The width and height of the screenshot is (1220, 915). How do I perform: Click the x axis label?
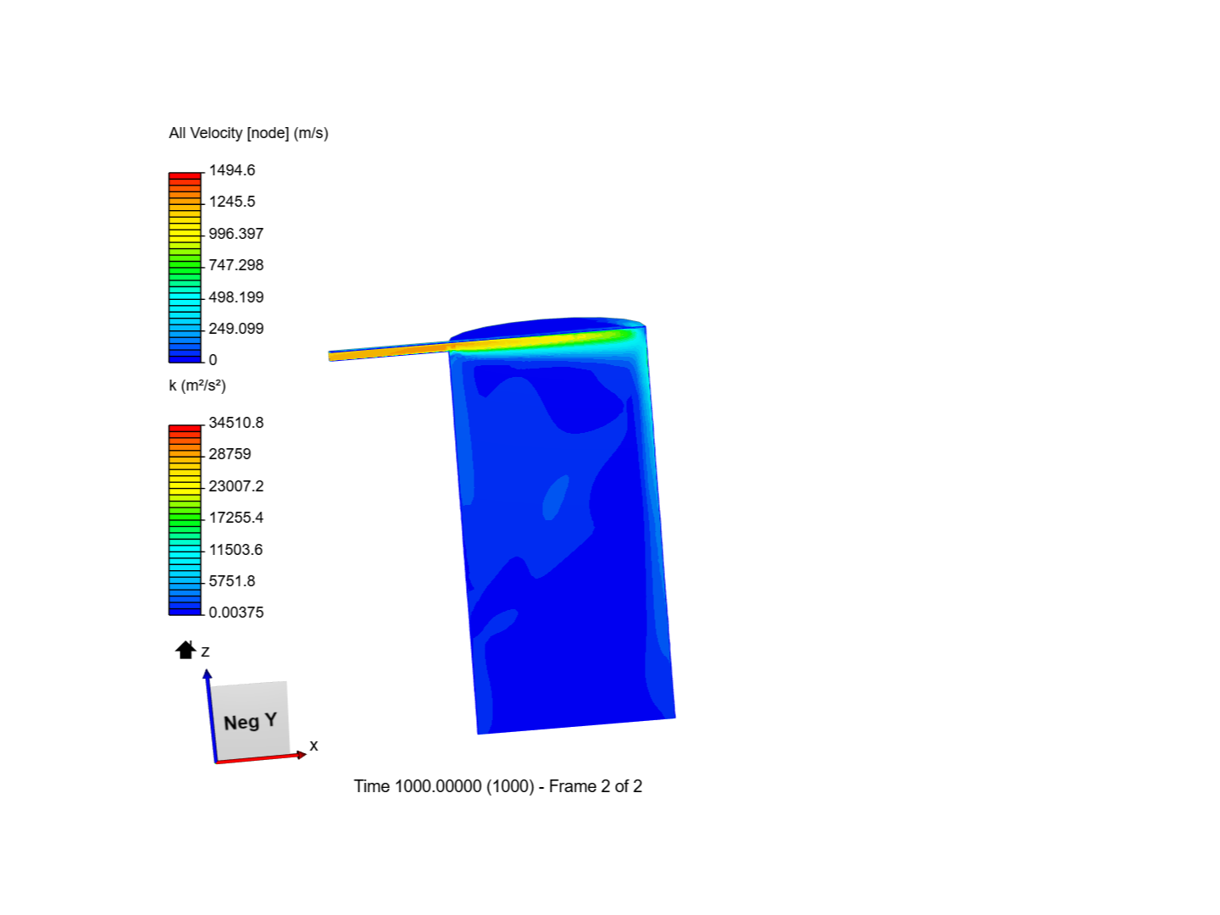tap(313, 746)
